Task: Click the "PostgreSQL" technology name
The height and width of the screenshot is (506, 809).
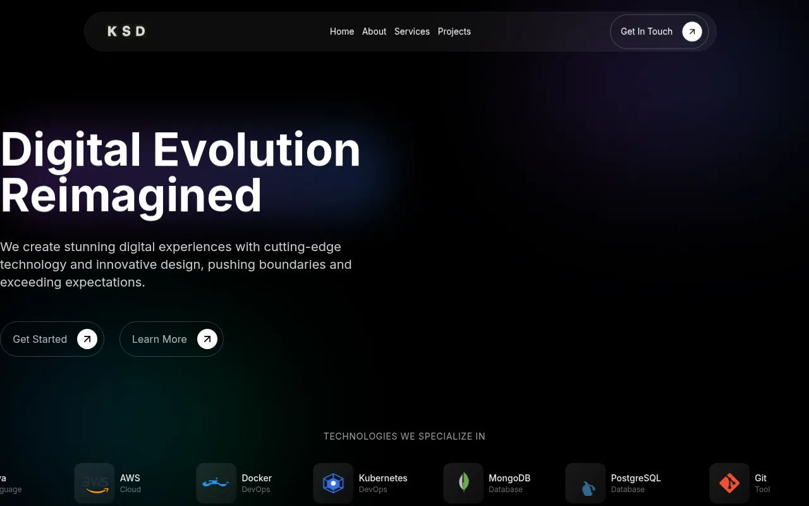Action: [636, 478]
